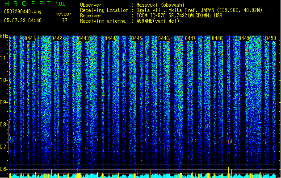This screenshot has height=178, width=281.
Task: Click the 0.6 kHz axis tick
Action: point(4,169)
